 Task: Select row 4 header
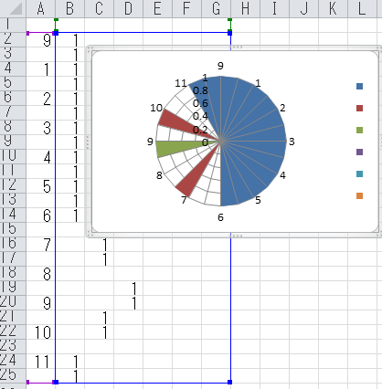click(x=13, y=68)
